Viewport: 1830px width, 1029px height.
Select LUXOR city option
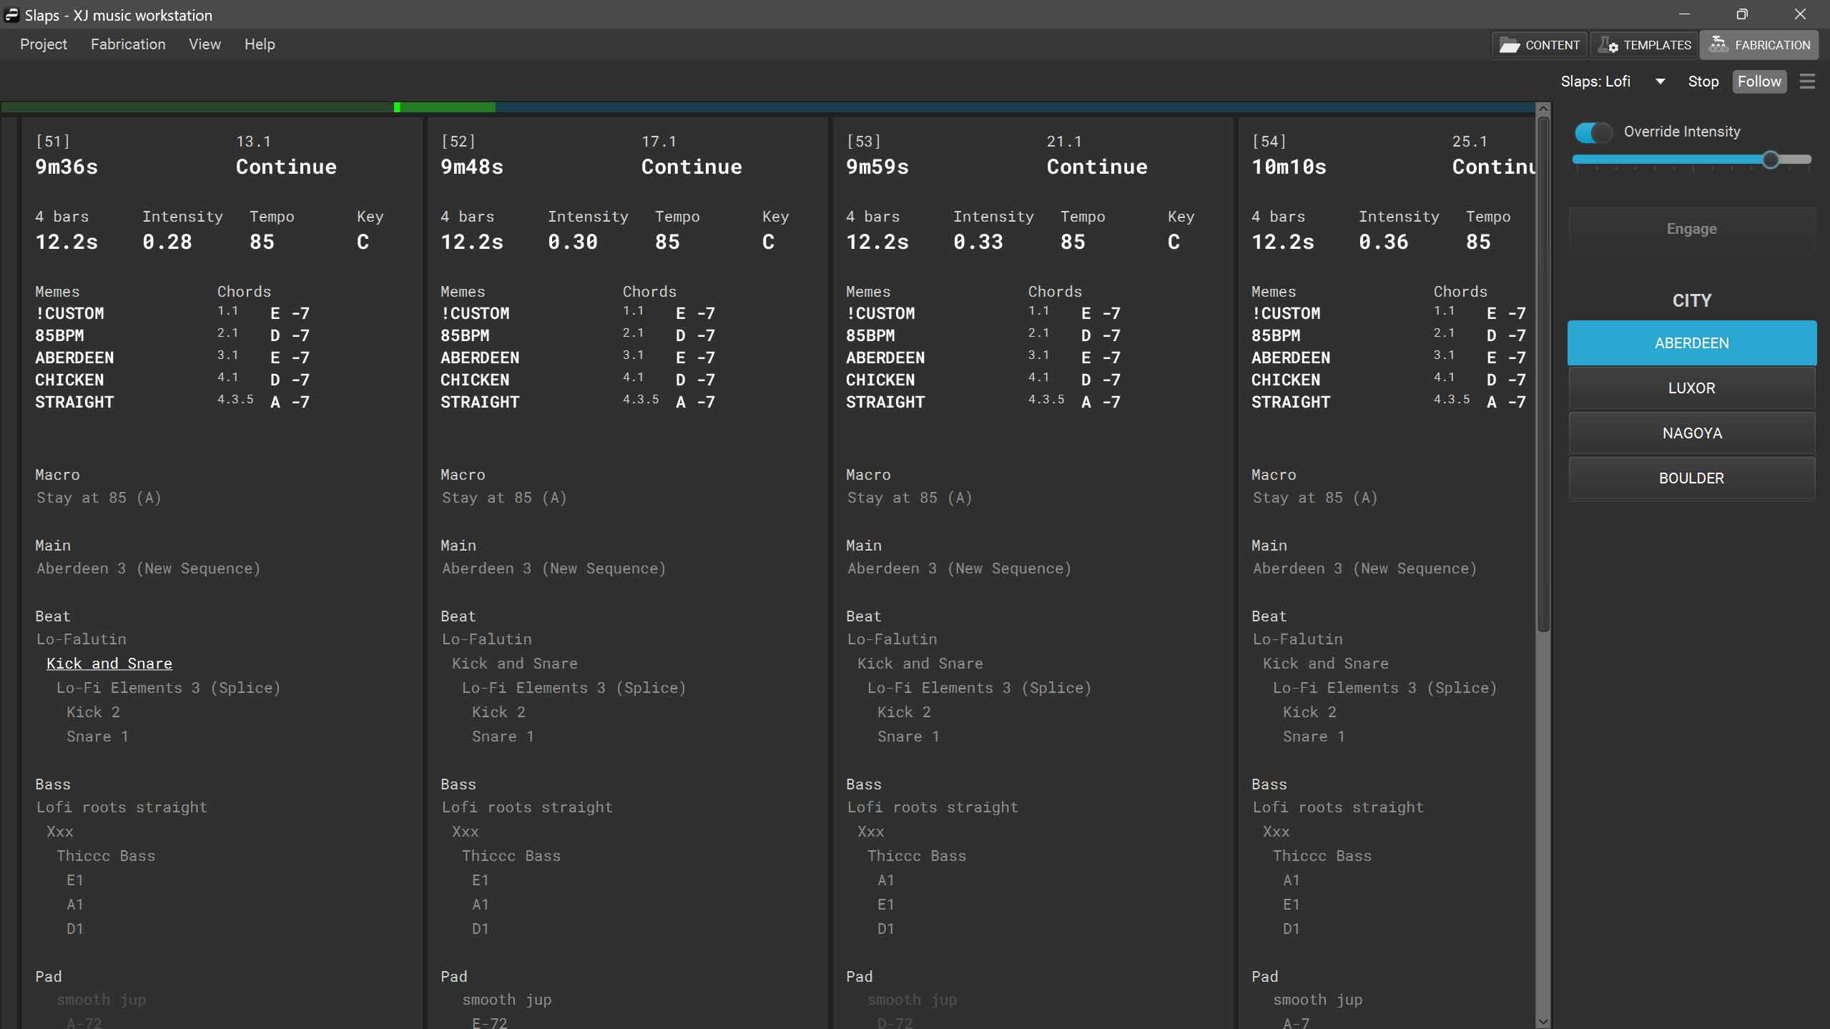point(1692,387)
